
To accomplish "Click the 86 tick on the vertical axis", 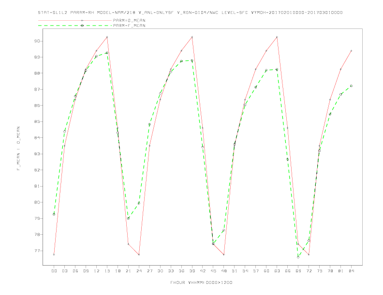I will tap(37, 106).
